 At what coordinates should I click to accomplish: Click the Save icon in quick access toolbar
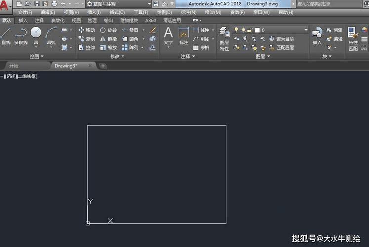click(x=37, y=4)
